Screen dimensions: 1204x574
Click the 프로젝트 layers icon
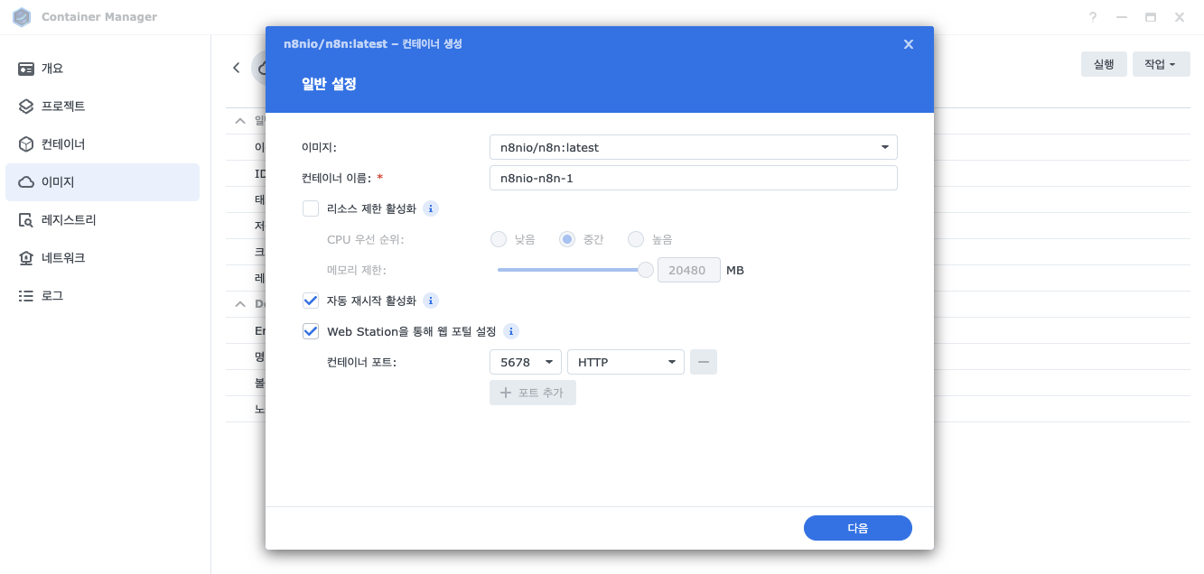[26, 106]
